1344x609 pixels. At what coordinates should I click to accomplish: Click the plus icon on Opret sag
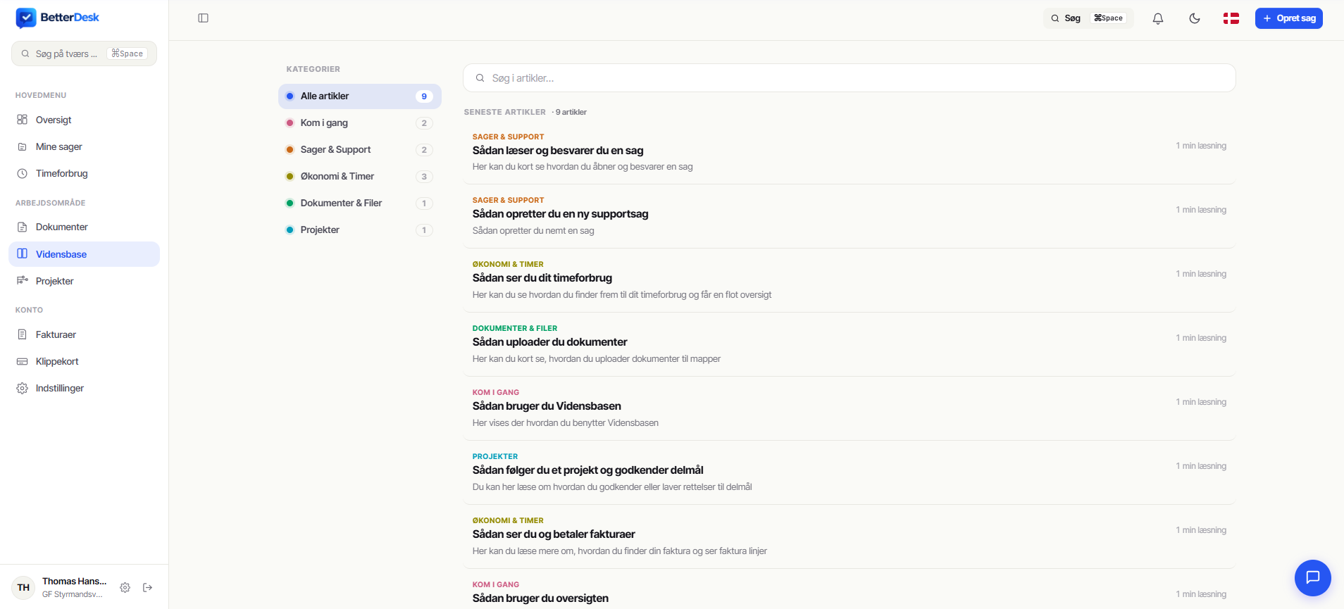(1267, 18)
